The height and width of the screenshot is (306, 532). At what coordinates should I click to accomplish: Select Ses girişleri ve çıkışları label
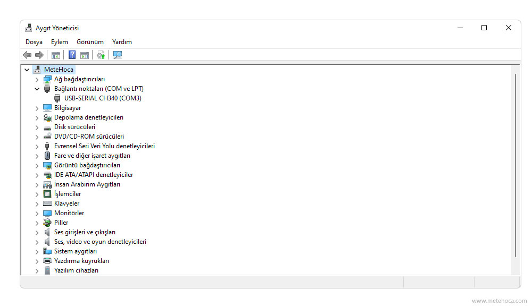tap(85, 232)
